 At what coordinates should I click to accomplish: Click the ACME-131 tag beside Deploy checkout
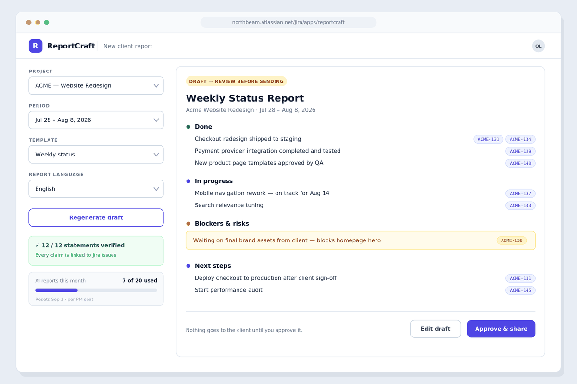click(x=520, y=278)
